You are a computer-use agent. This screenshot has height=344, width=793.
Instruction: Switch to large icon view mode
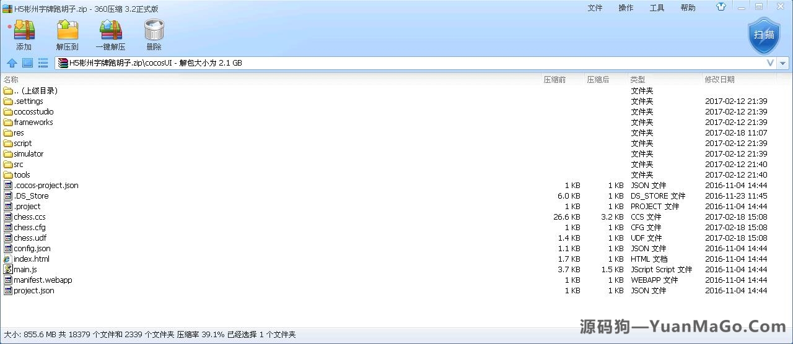(x=27, y=63)
